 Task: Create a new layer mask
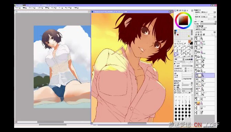point(214,32)
